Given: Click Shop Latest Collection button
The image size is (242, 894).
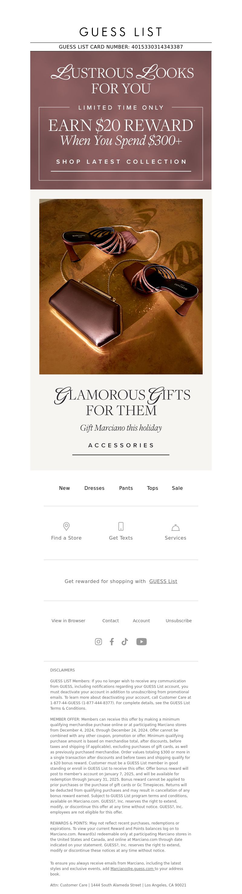Looking at the screenshot, I should (x=121, y=162).
